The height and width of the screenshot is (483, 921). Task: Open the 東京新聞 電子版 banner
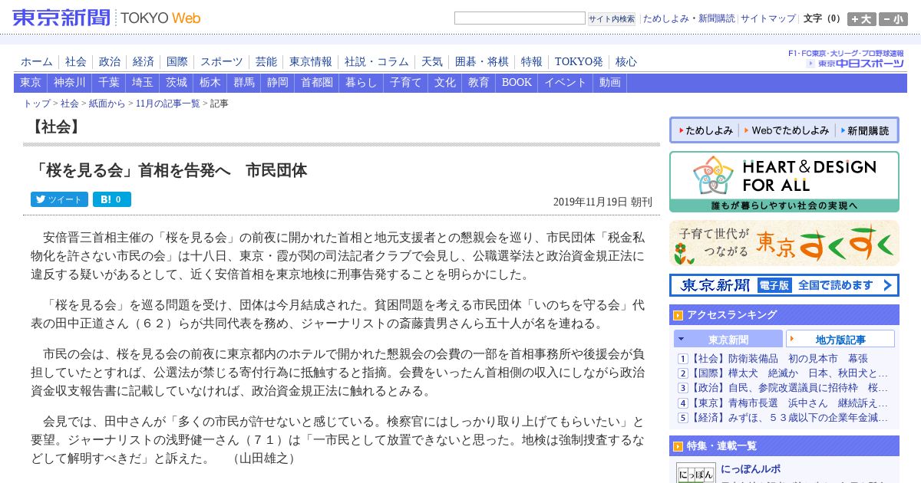click(784, 285)
